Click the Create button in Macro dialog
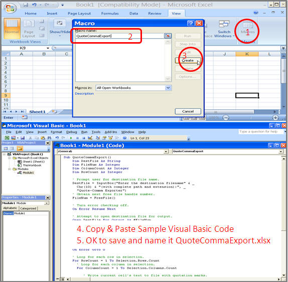Screen dimensions: 288x282 (x=188, y=60)
